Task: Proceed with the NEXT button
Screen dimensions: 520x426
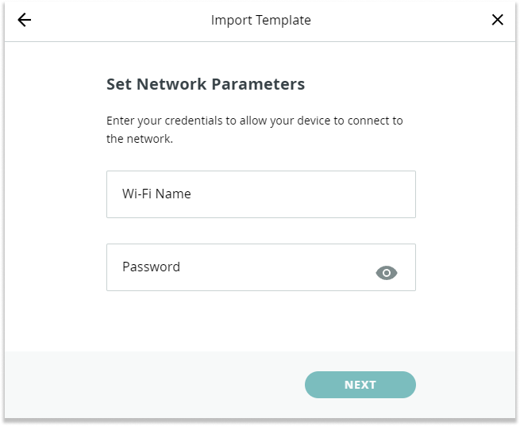Action: (x=360, y=385)
